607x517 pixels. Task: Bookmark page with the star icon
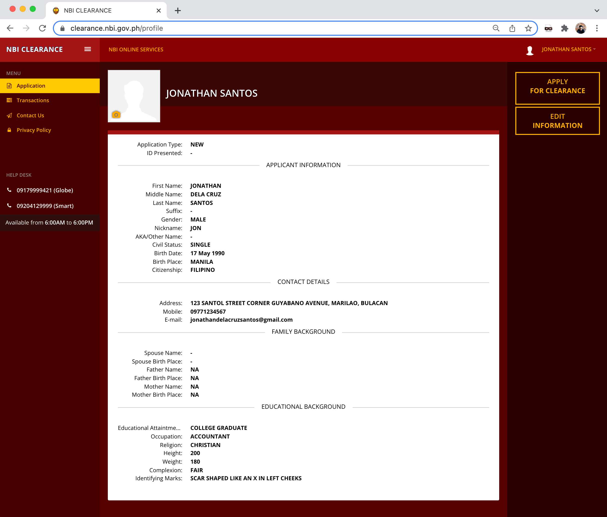pyautogui.click(x=528, y=28)
